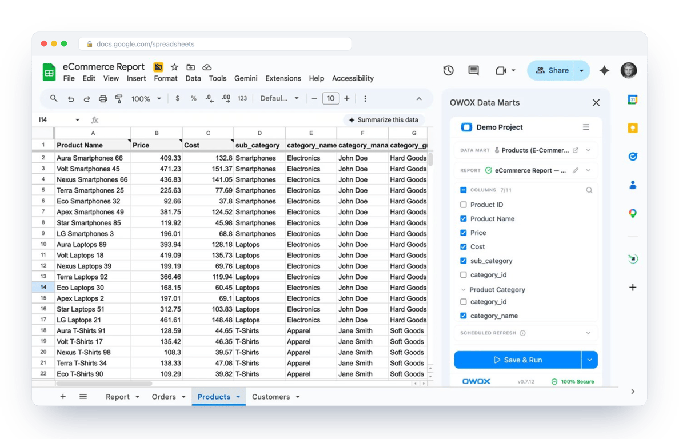
Task: Open version history clock icon
Action: [x=448, y=70]
